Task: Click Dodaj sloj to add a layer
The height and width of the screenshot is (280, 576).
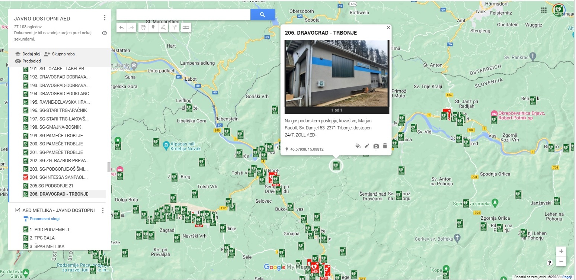Action: [28, 54]
